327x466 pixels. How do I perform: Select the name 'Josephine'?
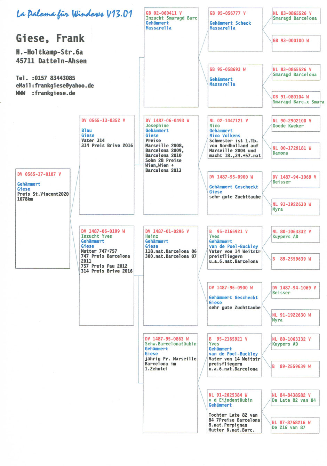[x=157, y=126]
